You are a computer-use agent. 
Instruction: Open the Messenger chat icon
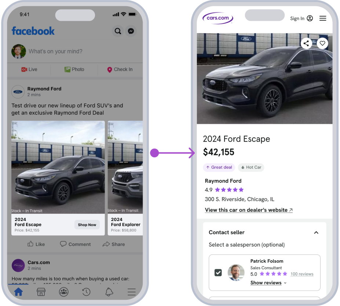point(131,31)
